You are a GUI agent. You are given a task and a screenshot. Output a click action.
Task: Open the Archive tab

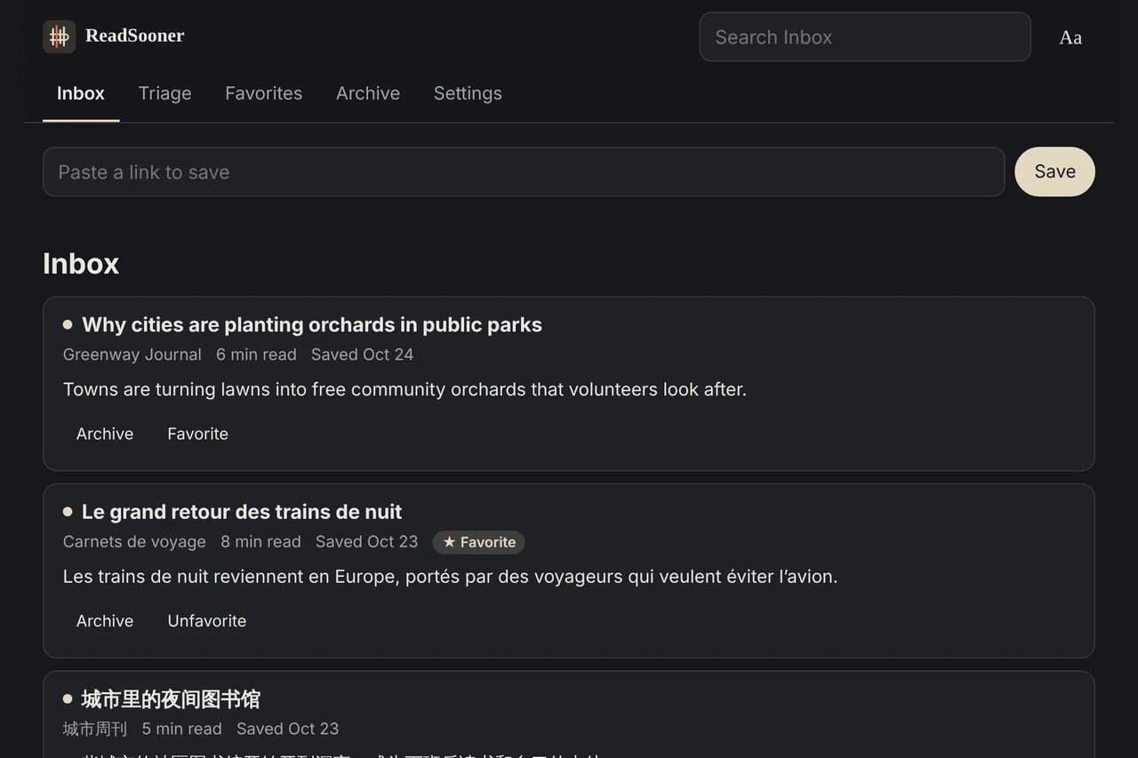368,93
